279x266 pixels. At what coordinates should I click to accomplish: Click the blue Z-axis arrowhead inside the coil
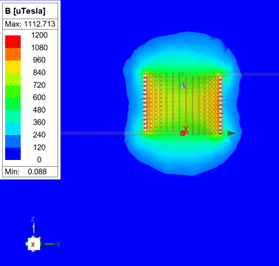tap(183, 85)
